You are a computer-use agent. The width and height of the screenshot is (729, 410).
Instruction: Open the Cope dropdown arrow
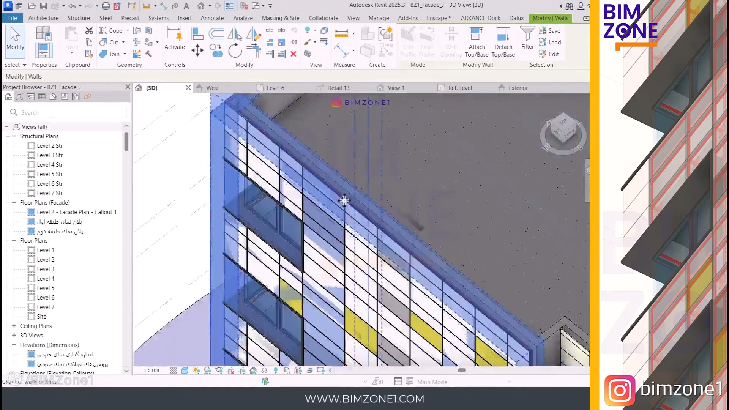(x=128, y=30)
